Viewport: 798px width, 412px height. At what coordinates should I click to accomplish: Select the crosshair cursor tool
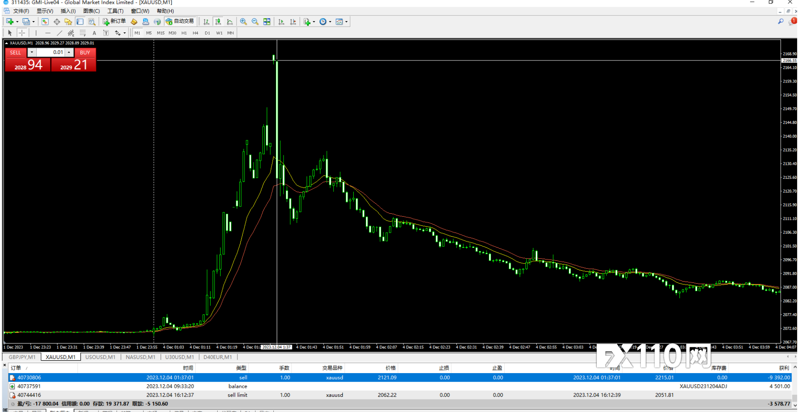click(x=22, y=33)
